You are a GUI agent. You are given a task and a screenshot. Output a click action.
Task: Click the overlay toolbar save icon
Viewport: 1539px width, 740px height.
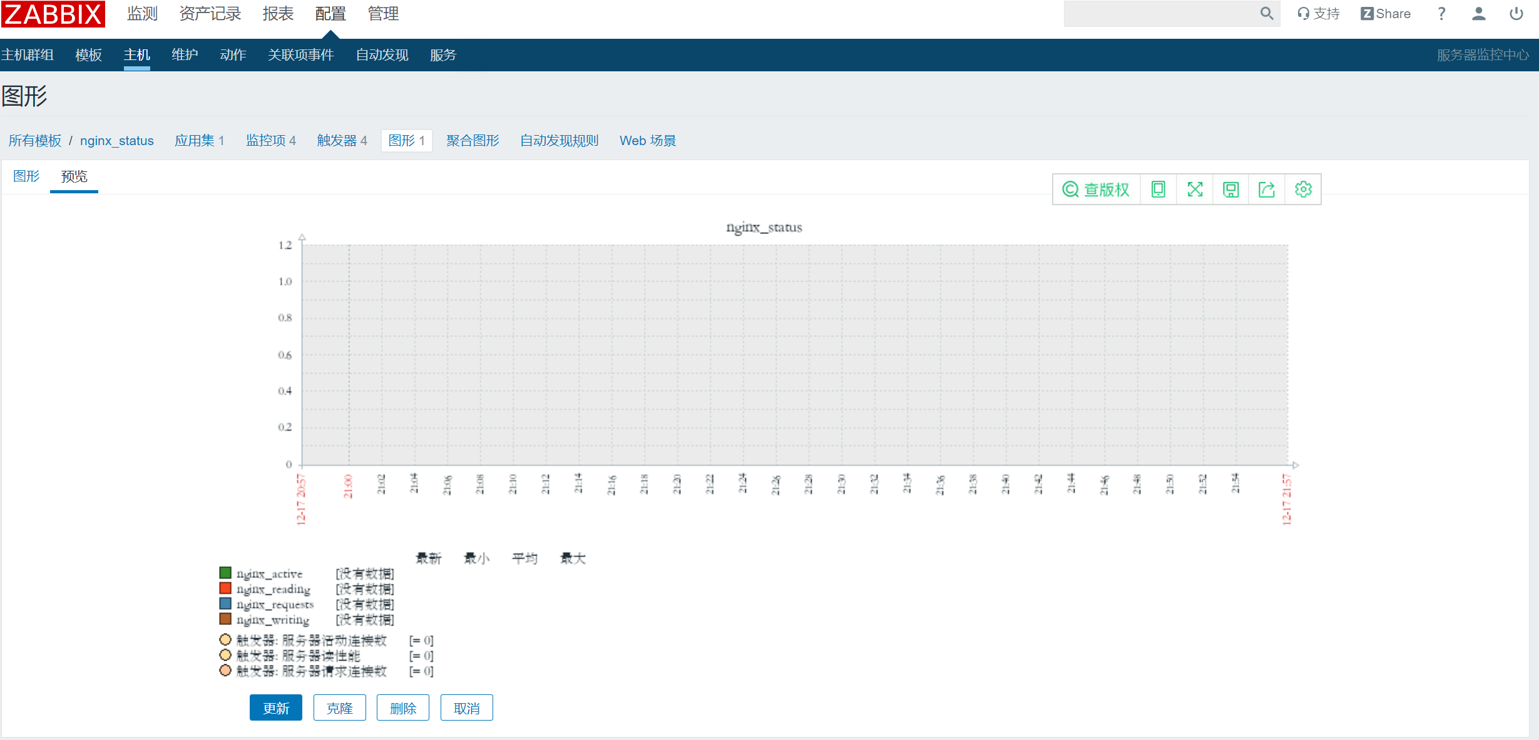click(x=1231, y=190)
